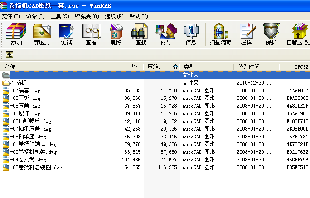Click AutoCAD 图形 type of -10螺杆.dwg
The height and width of the screenshot is (198, 310).
(199, 113)
